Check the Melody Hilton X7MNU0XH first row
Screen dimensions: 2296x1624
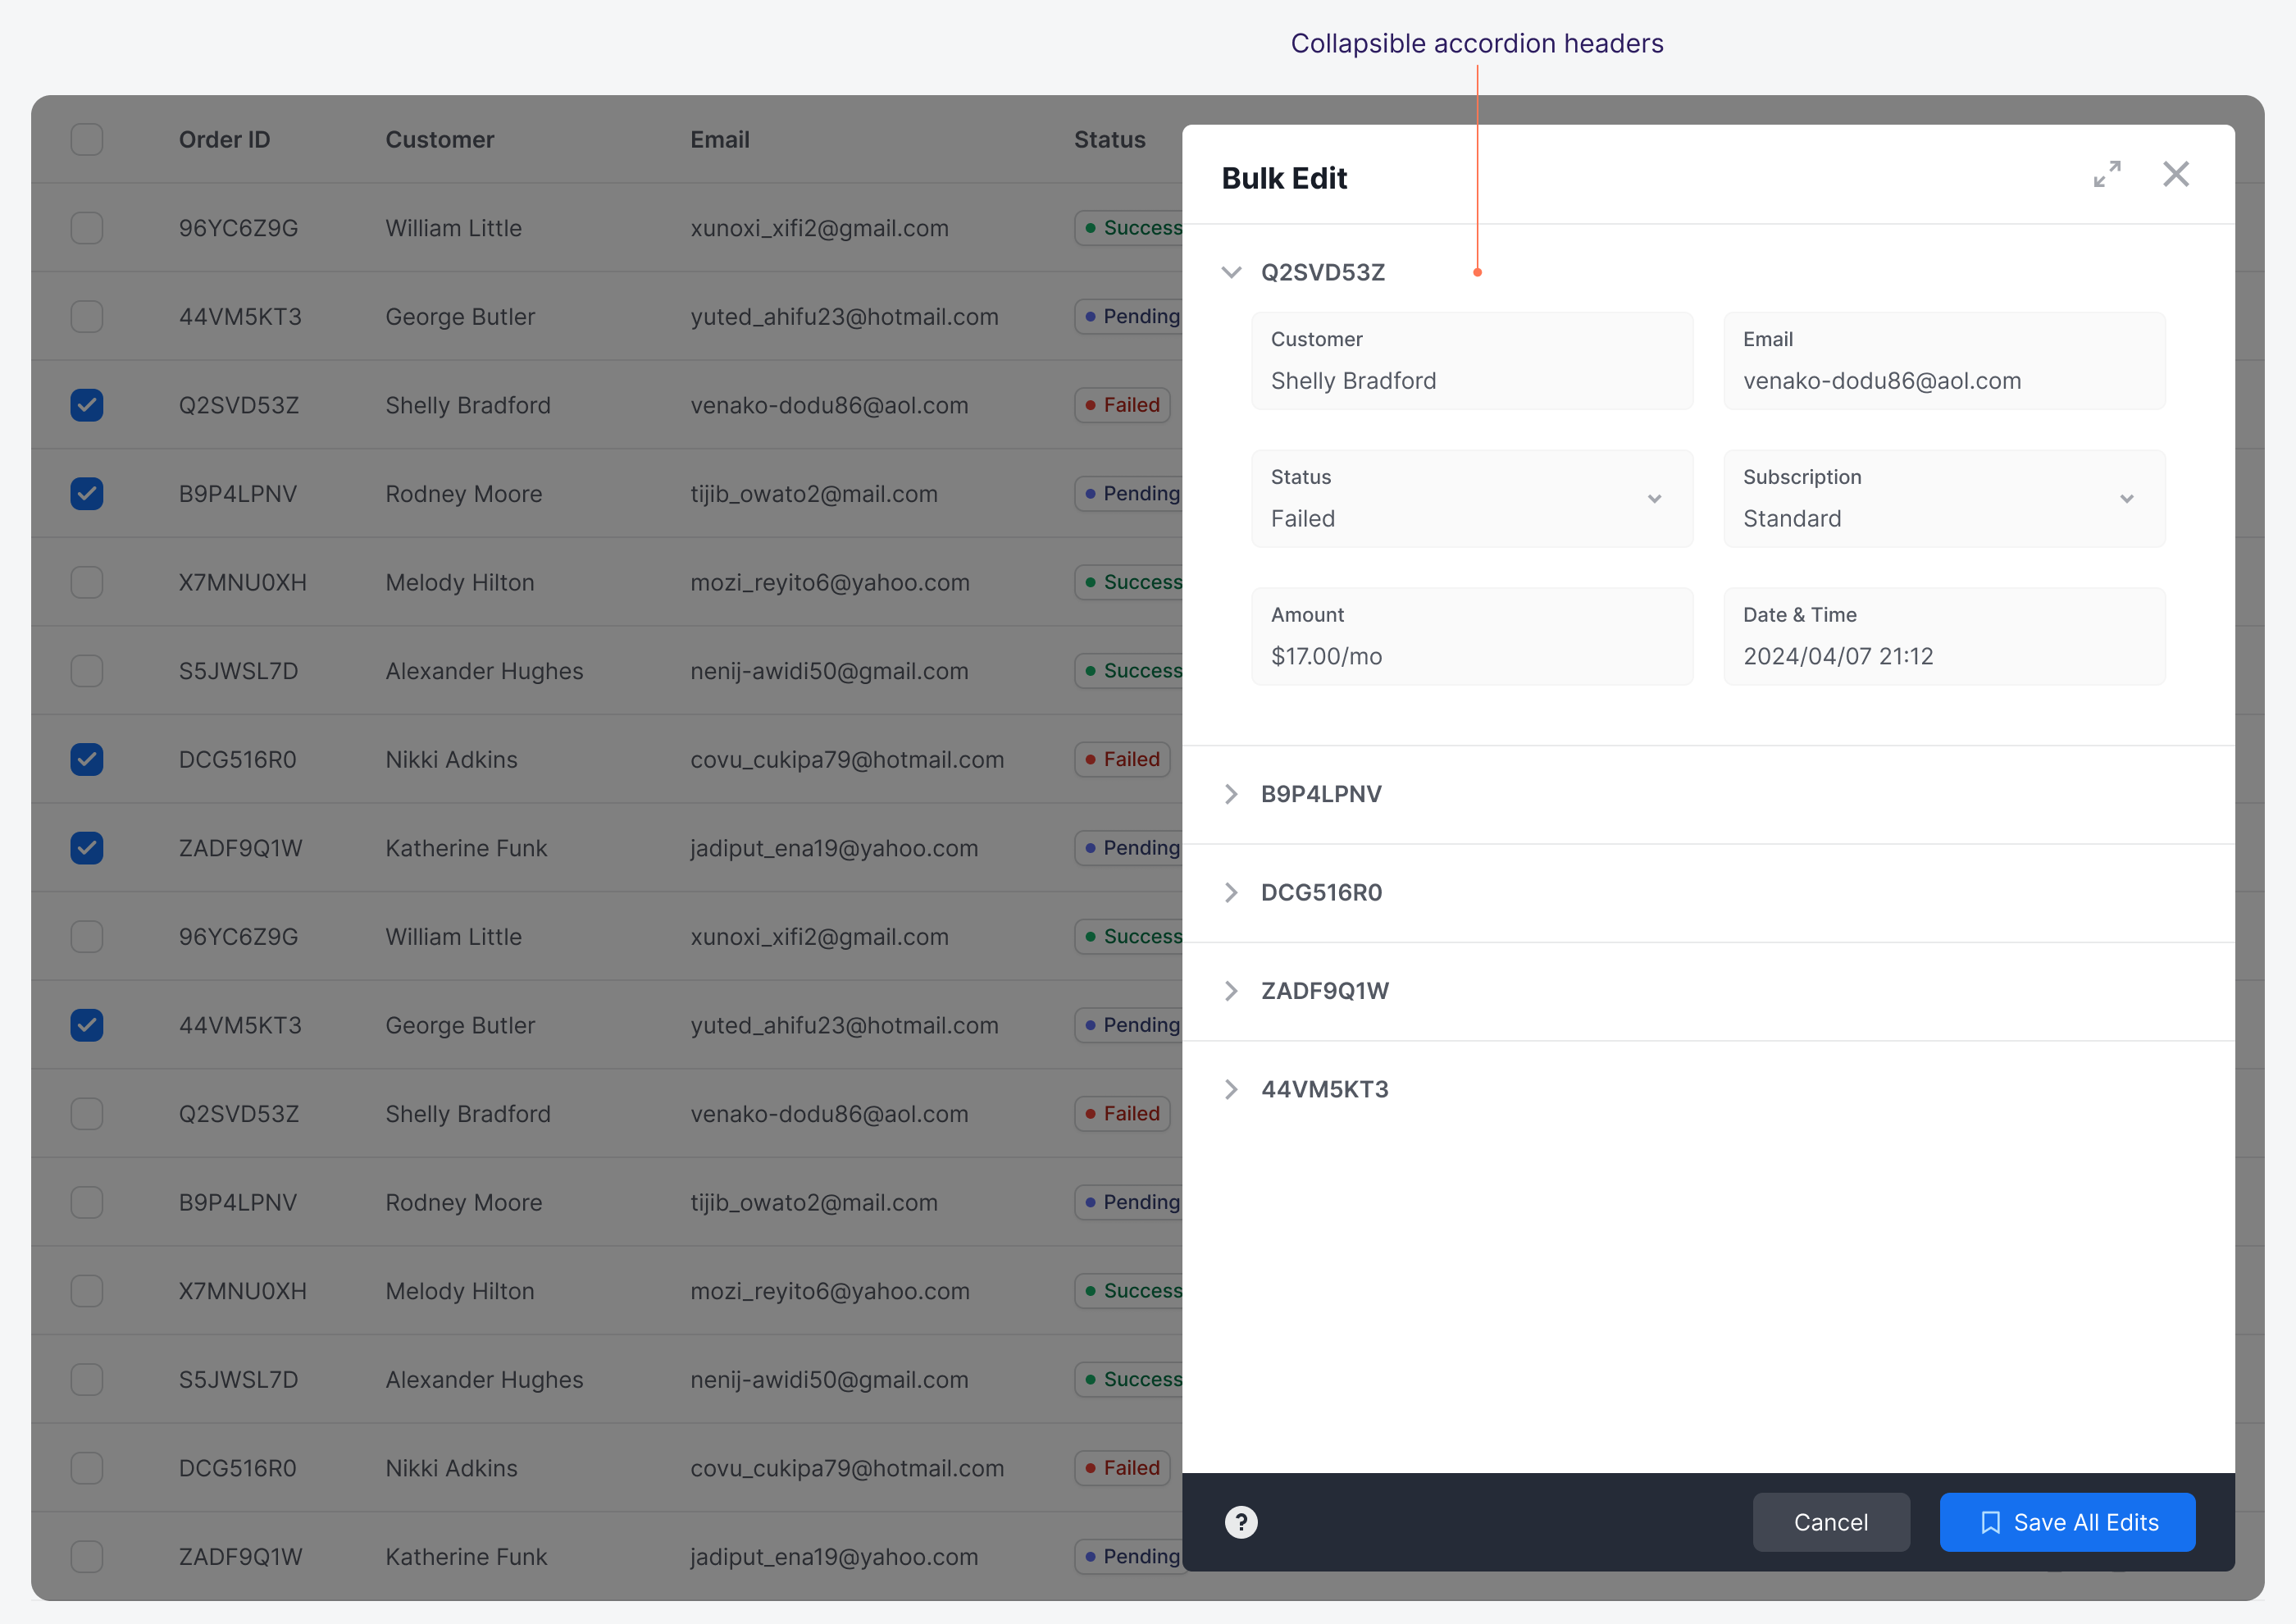tap(87, 582)
